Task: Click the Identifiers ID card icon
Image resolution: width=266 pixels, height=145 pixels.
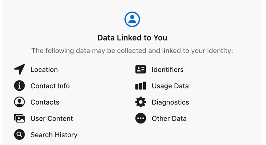Action: 141,69
